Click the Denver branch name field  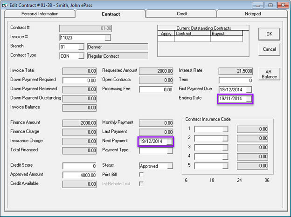(118, 47)
